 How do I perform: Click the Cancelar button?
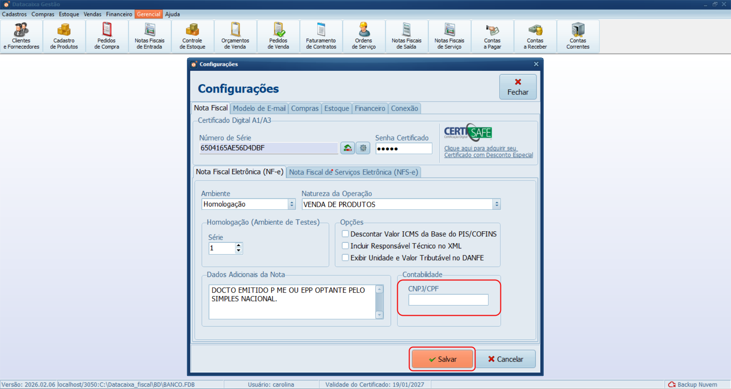coord(506,359)
